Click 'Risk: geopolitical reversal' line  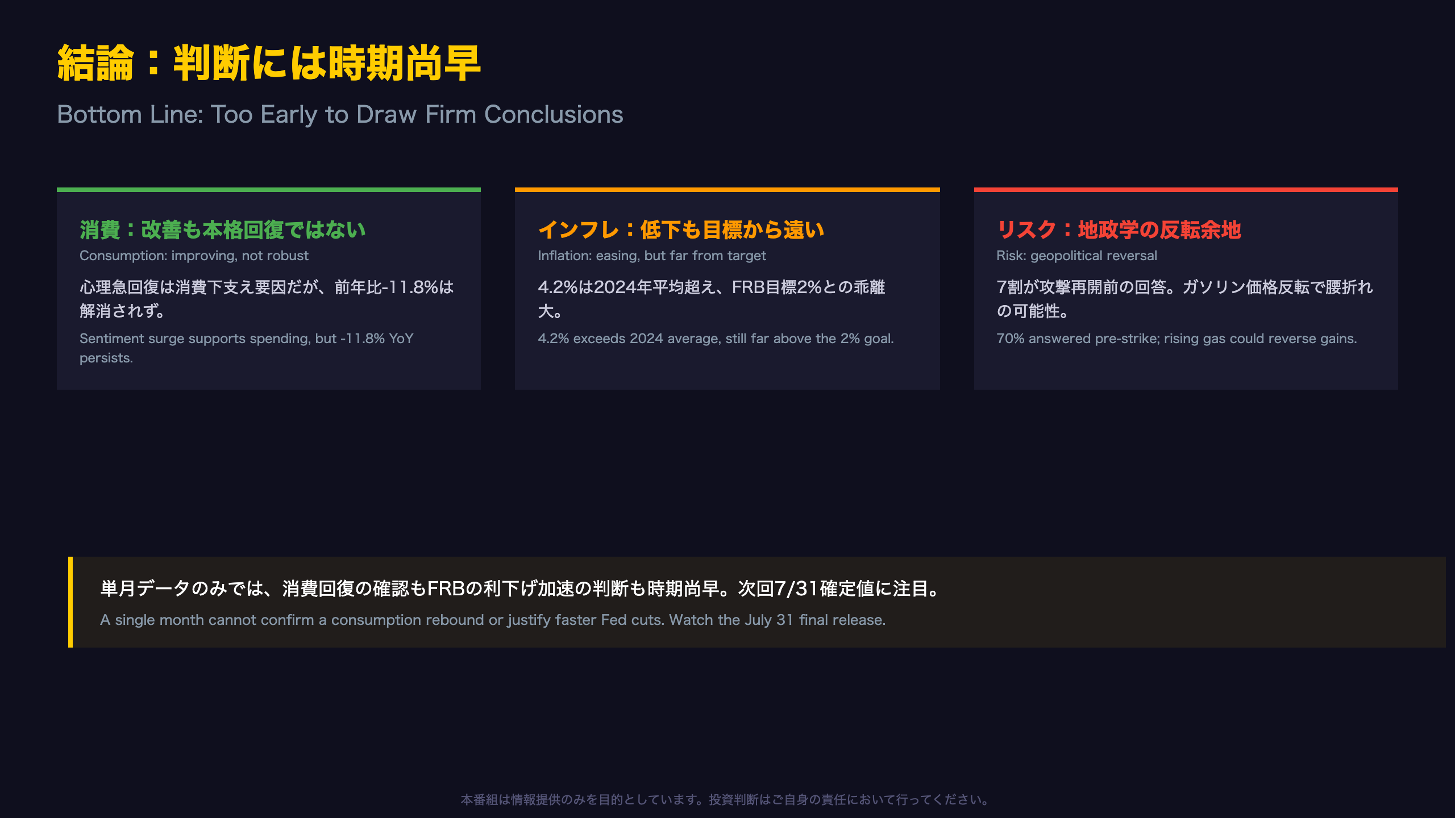1076,256
